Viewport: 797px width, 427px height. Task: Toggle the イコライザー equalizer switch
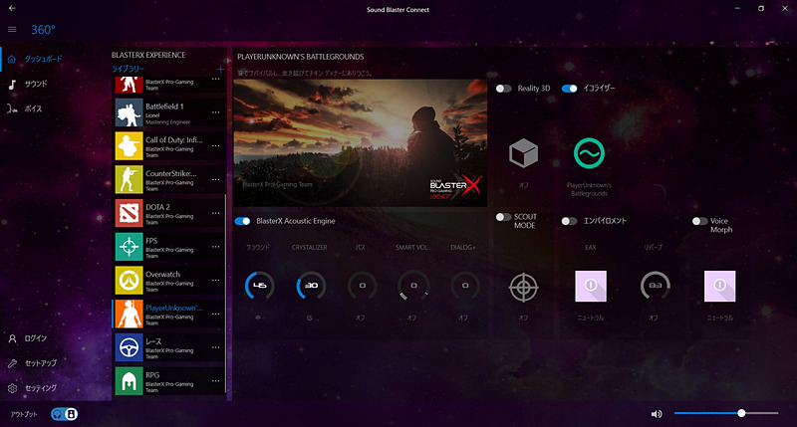point(569,89)
